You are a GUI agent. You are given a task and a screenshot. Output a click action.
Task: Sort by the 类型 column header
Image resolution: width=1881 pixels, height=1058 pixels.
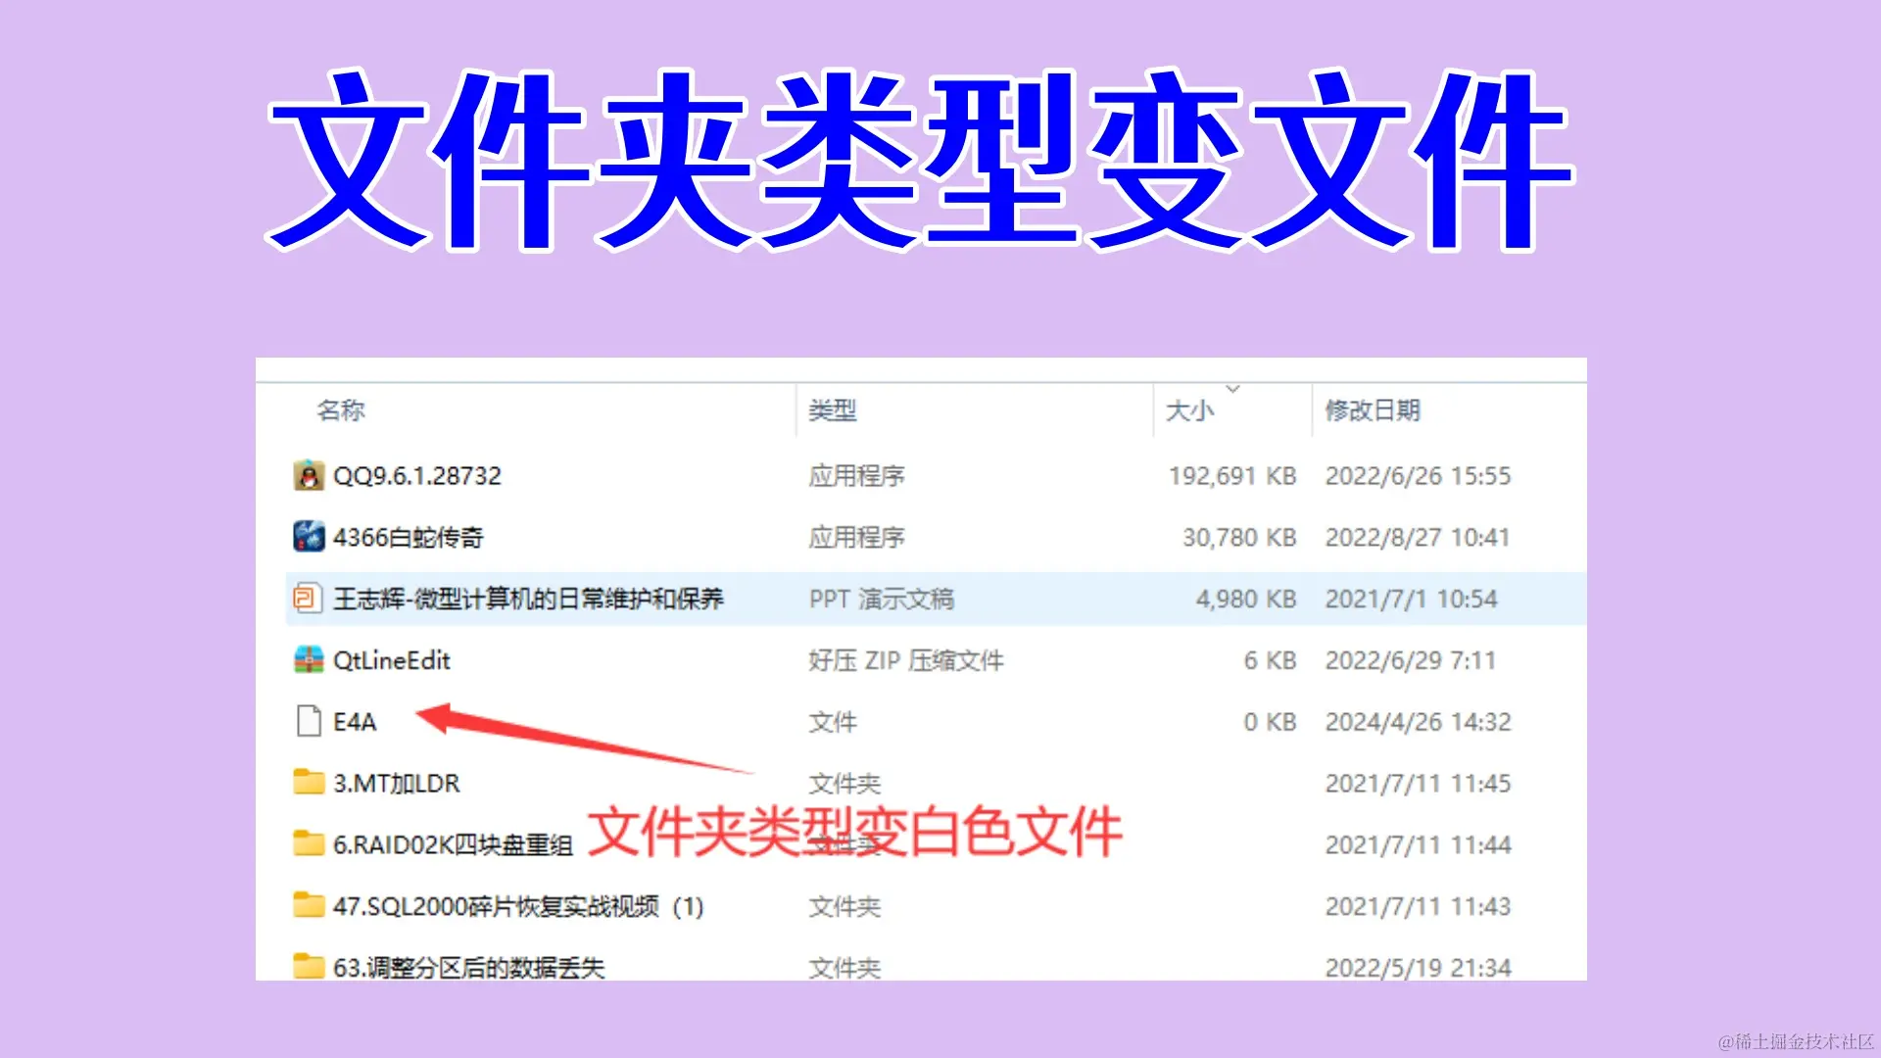[833, 409]
